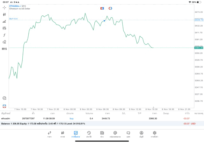Switch to the Chart (กราฟ) tab

point(63,134)
